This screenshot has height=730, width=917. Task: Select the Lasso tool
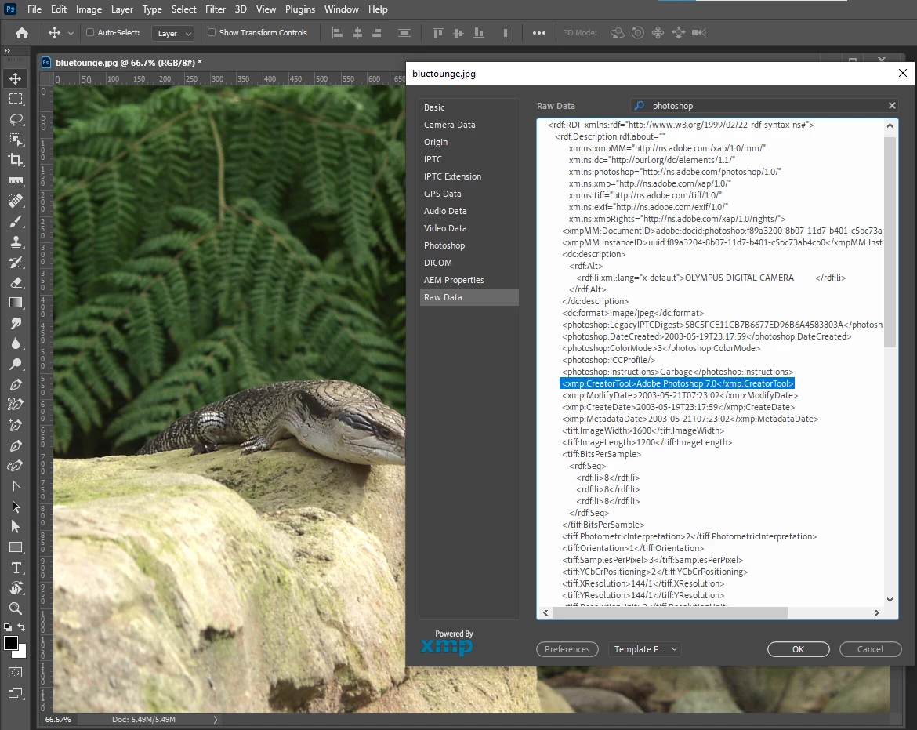click(x=16, y=119)
